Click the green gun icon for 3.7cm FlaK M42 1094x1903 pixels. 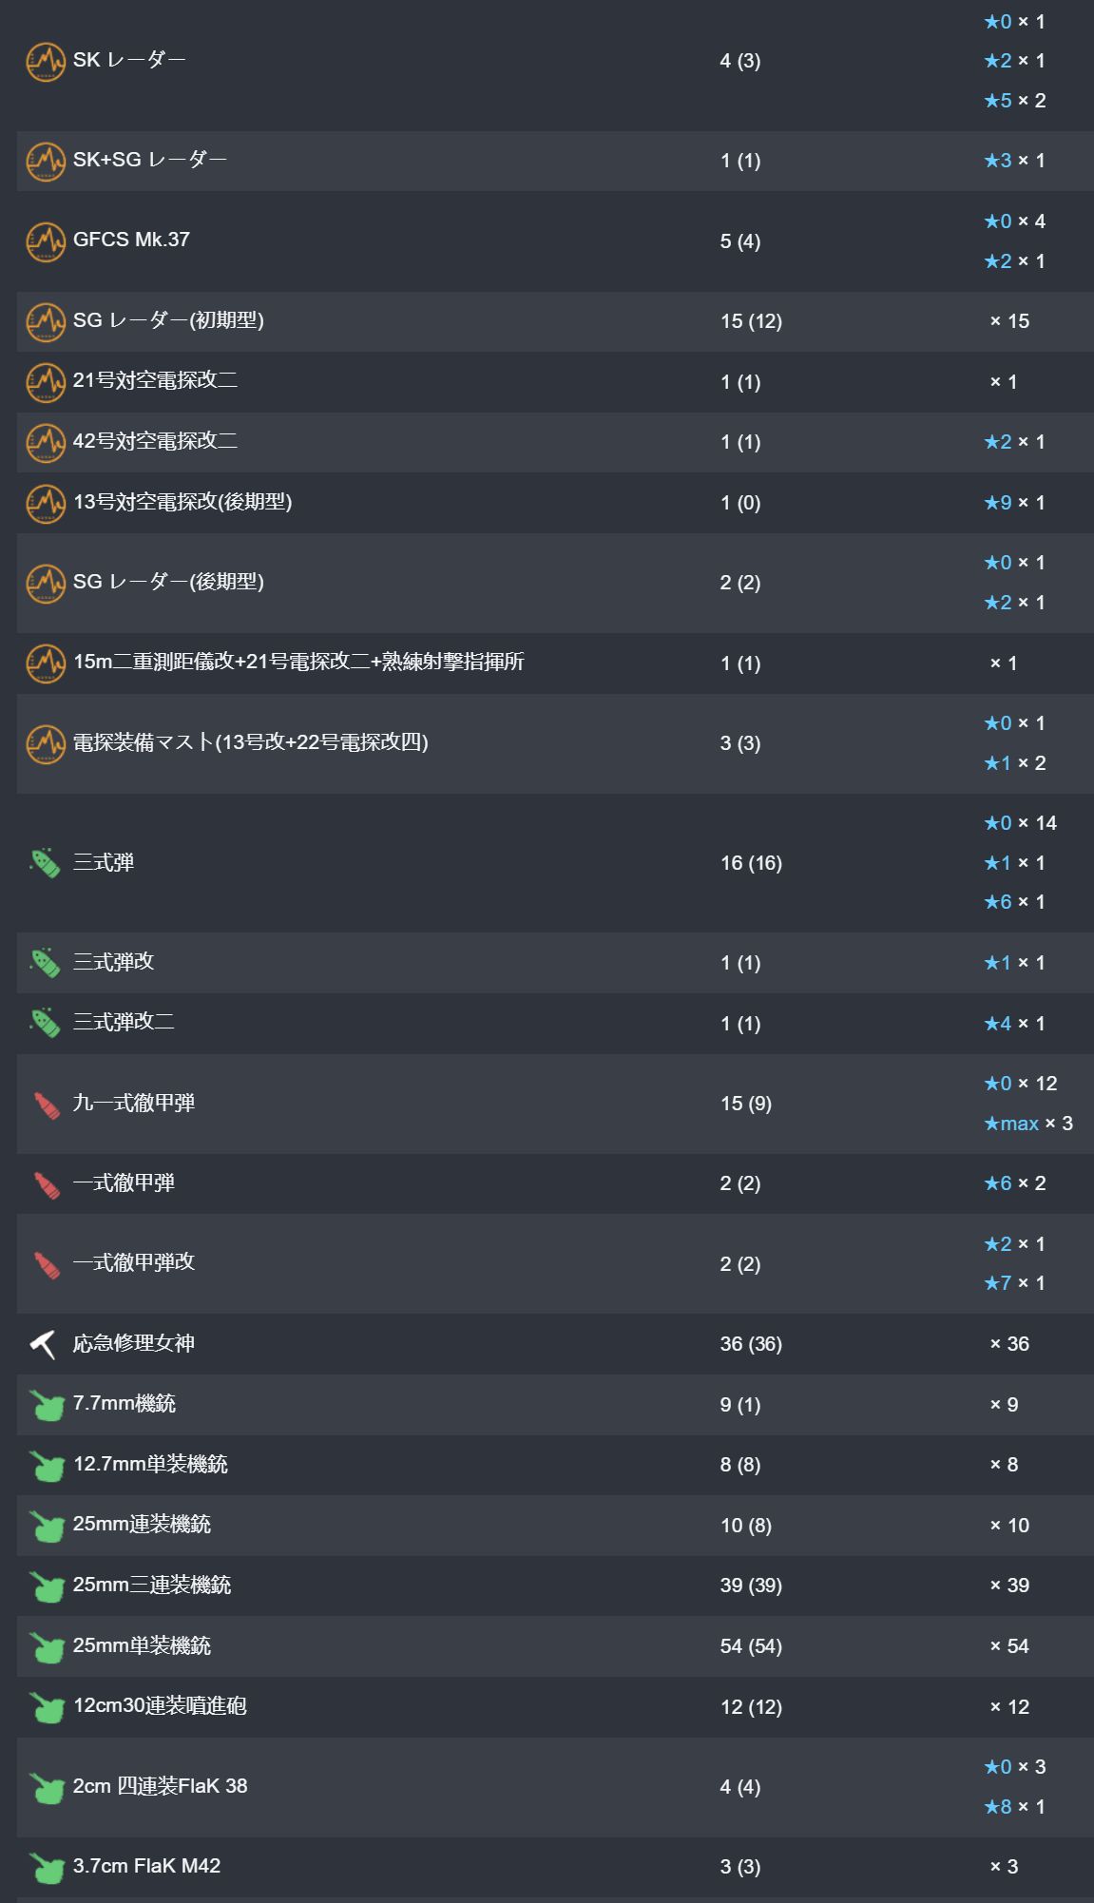(x=45, y=1867)
